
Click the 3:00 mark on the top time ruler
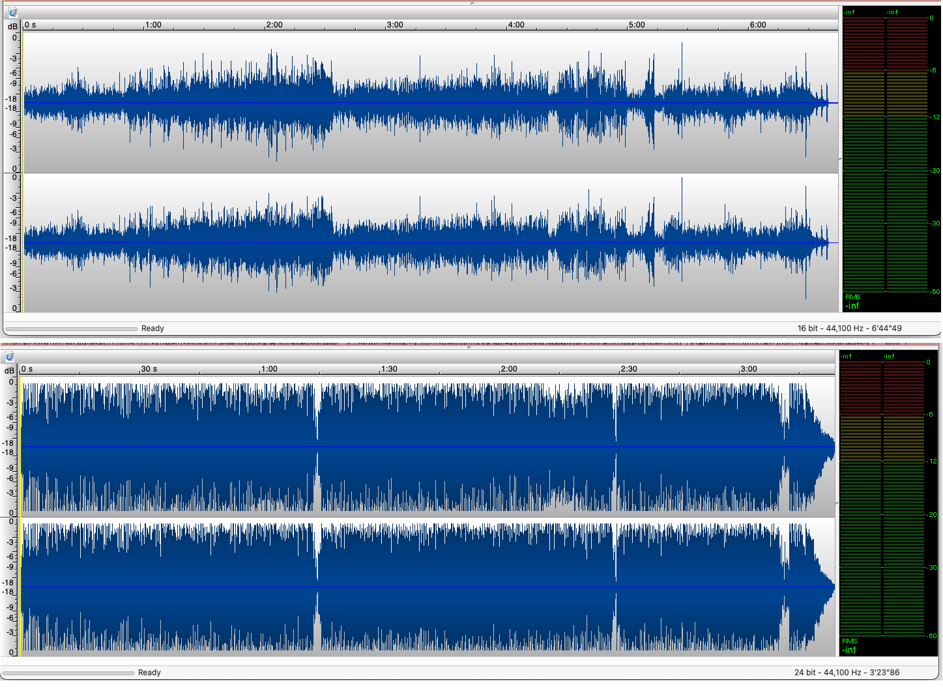(x=395, y=25)
